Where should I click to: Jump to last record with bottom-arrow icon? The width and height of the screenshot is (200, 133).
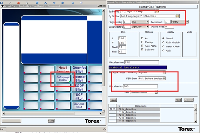[62, 3]
